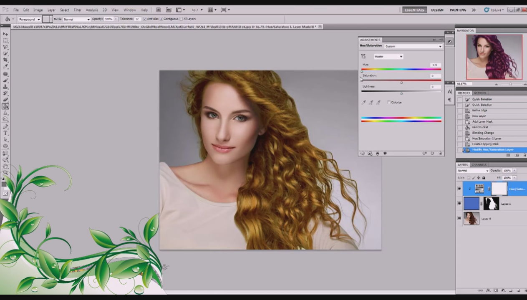Image resolution: width=527 pixels, height=300 pixels.
Task: Hide Layer 0 using eye icon
Action: coord(459,218)
